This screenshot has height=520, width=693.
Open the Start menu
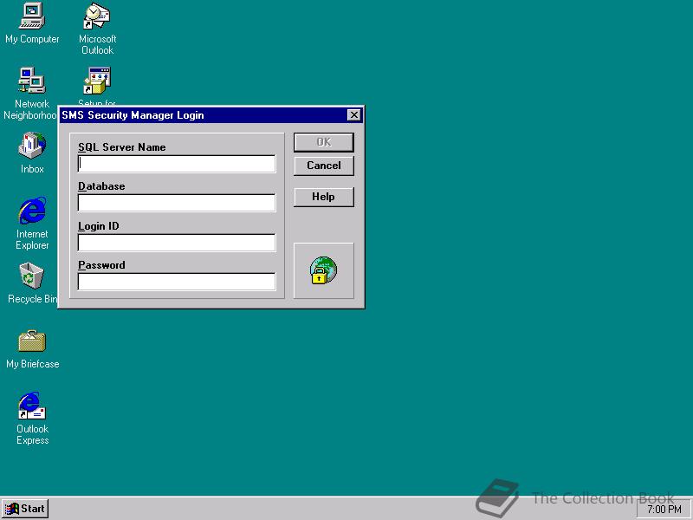tap(25, 509)
